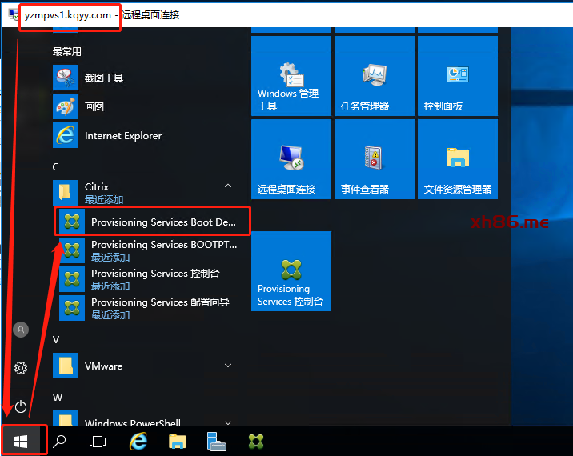Open the 控制面板 tile
Image resolution: width=573 pixels, height=456 pixels.
point(457,76)
